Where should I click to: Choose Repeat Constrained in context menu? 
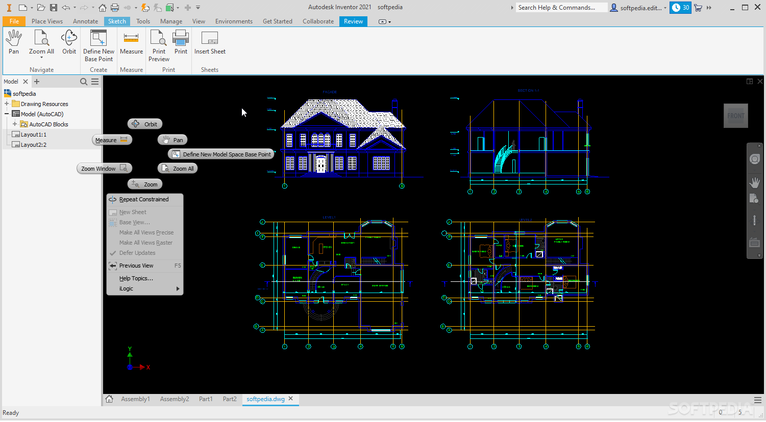click(x=145, y=199)
